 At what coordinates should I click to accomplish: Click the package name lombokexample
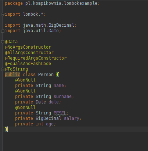80,3
